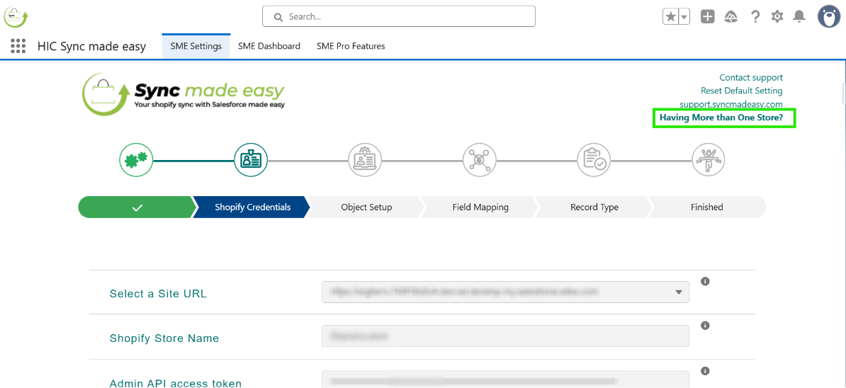846x388 pixels.
Task: Click Having More than One Store link
Action: point(721,116)
